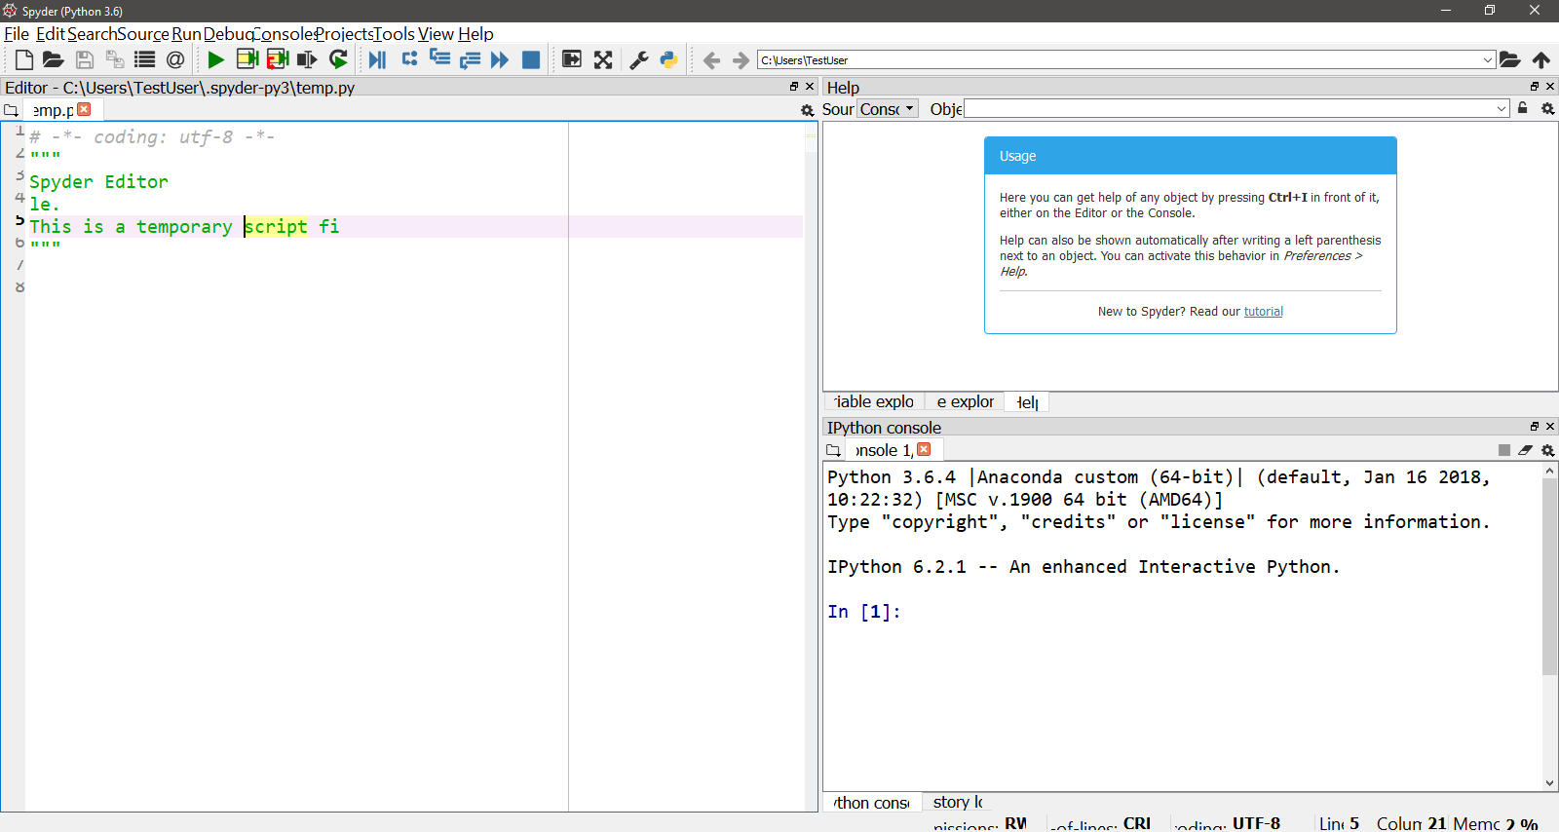Screen dimensions: 1559x832
Task: Go back with left arrow icon
Action: 711,60
